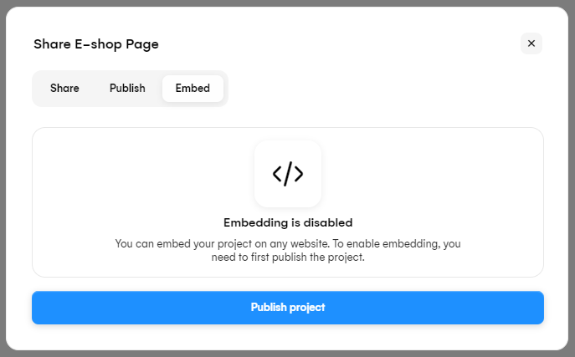
Task: Switch to the Share tab
Action: (64, 88)
